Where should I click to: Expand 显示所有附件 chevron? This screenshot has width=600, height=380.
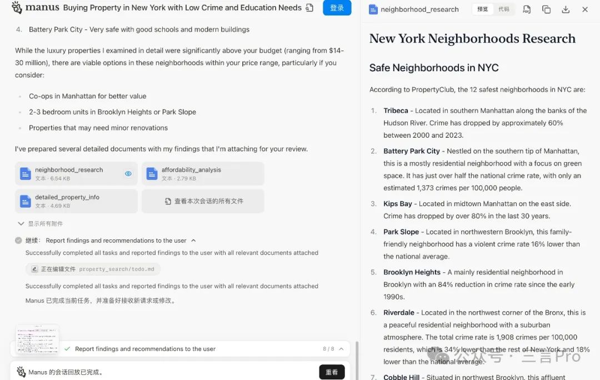(x=21, y=223)
